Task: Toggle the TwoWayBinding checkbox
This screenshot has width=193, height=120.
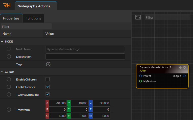Action: pos(48,94)
